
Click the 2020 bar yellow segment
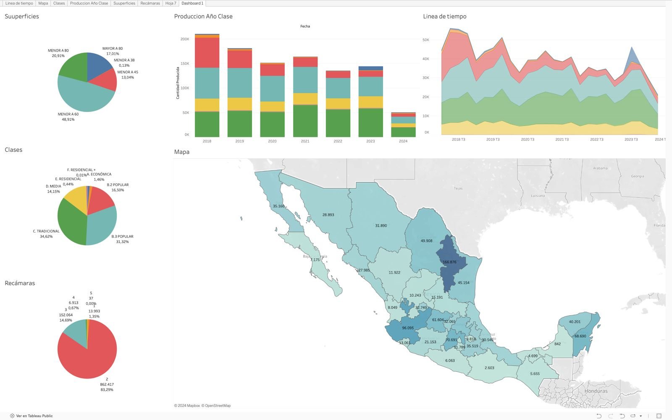[272, 107]
